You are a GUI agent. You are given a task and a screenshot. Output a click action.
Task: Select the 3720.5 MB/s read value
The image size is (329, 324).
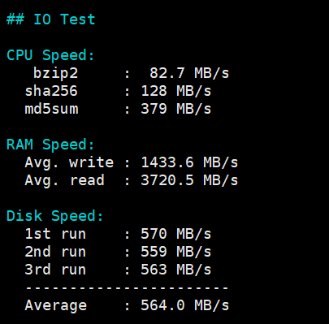click(189, 180)
